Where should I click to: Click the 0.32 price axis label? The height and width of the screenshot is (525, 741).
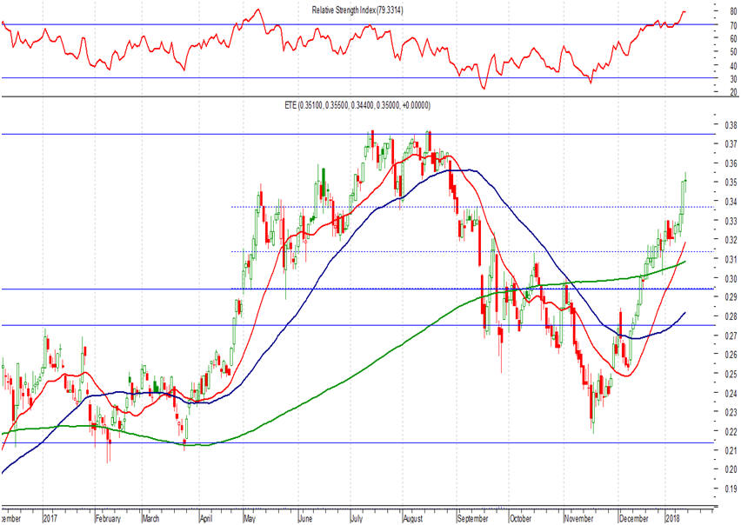coord(731,240)
